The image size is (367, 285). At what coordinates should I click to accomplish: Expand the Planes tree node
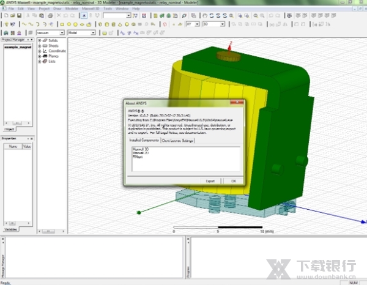40,56
